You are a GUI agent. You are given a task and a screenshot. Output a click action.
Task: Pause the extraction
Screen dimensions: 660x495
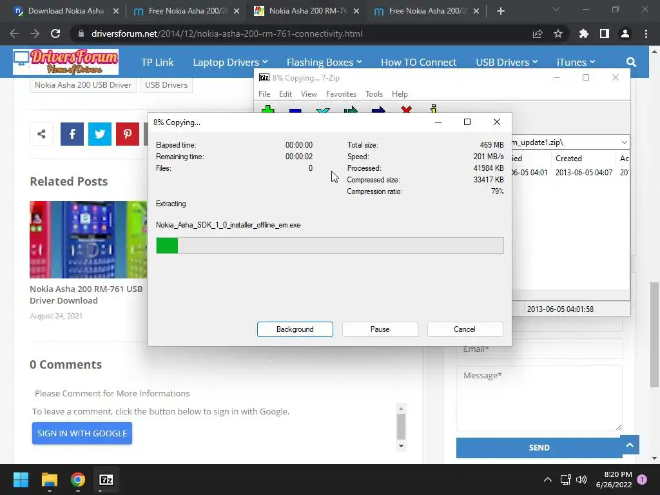(380, 329)
